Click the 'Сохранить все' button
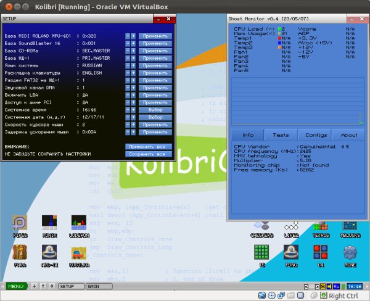 click(148, 154)
